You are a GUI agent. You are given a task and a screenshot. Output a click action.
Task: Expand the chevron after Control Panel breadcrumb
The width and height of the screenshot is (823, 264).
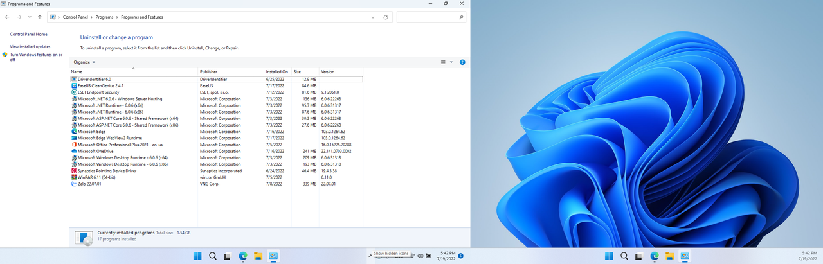[x=92, y=17]
